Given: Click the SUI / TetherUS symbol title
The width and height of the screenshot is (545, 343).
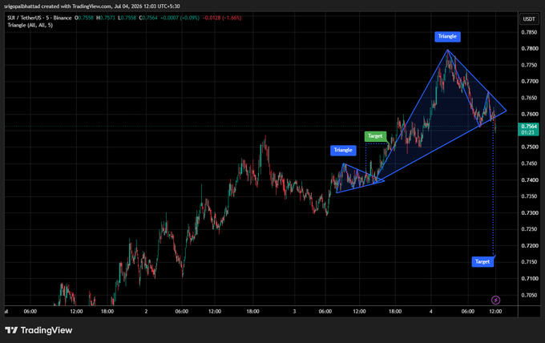Looking at the screenshot, I should click(x=39, y=18).
